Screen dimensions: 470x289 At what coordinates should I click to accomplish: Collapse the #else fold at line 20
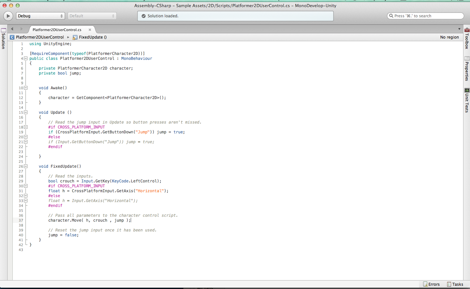point(26,137)
